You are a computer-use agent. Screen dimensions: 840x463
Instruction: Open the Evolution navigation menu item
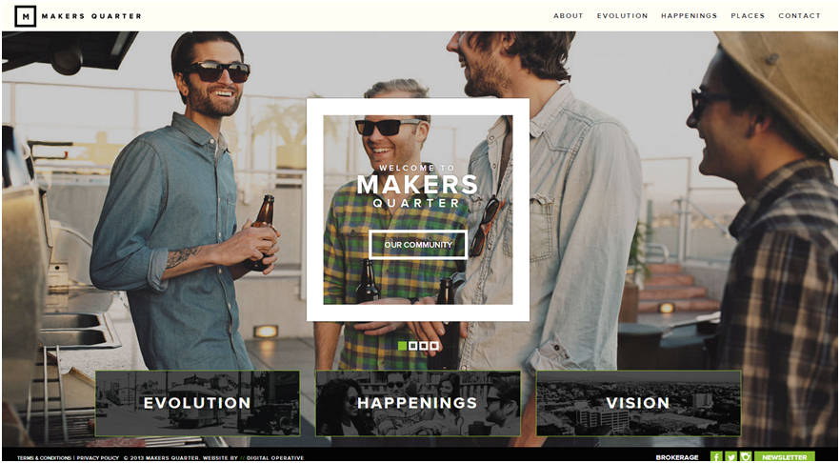(x=622, y=16)
